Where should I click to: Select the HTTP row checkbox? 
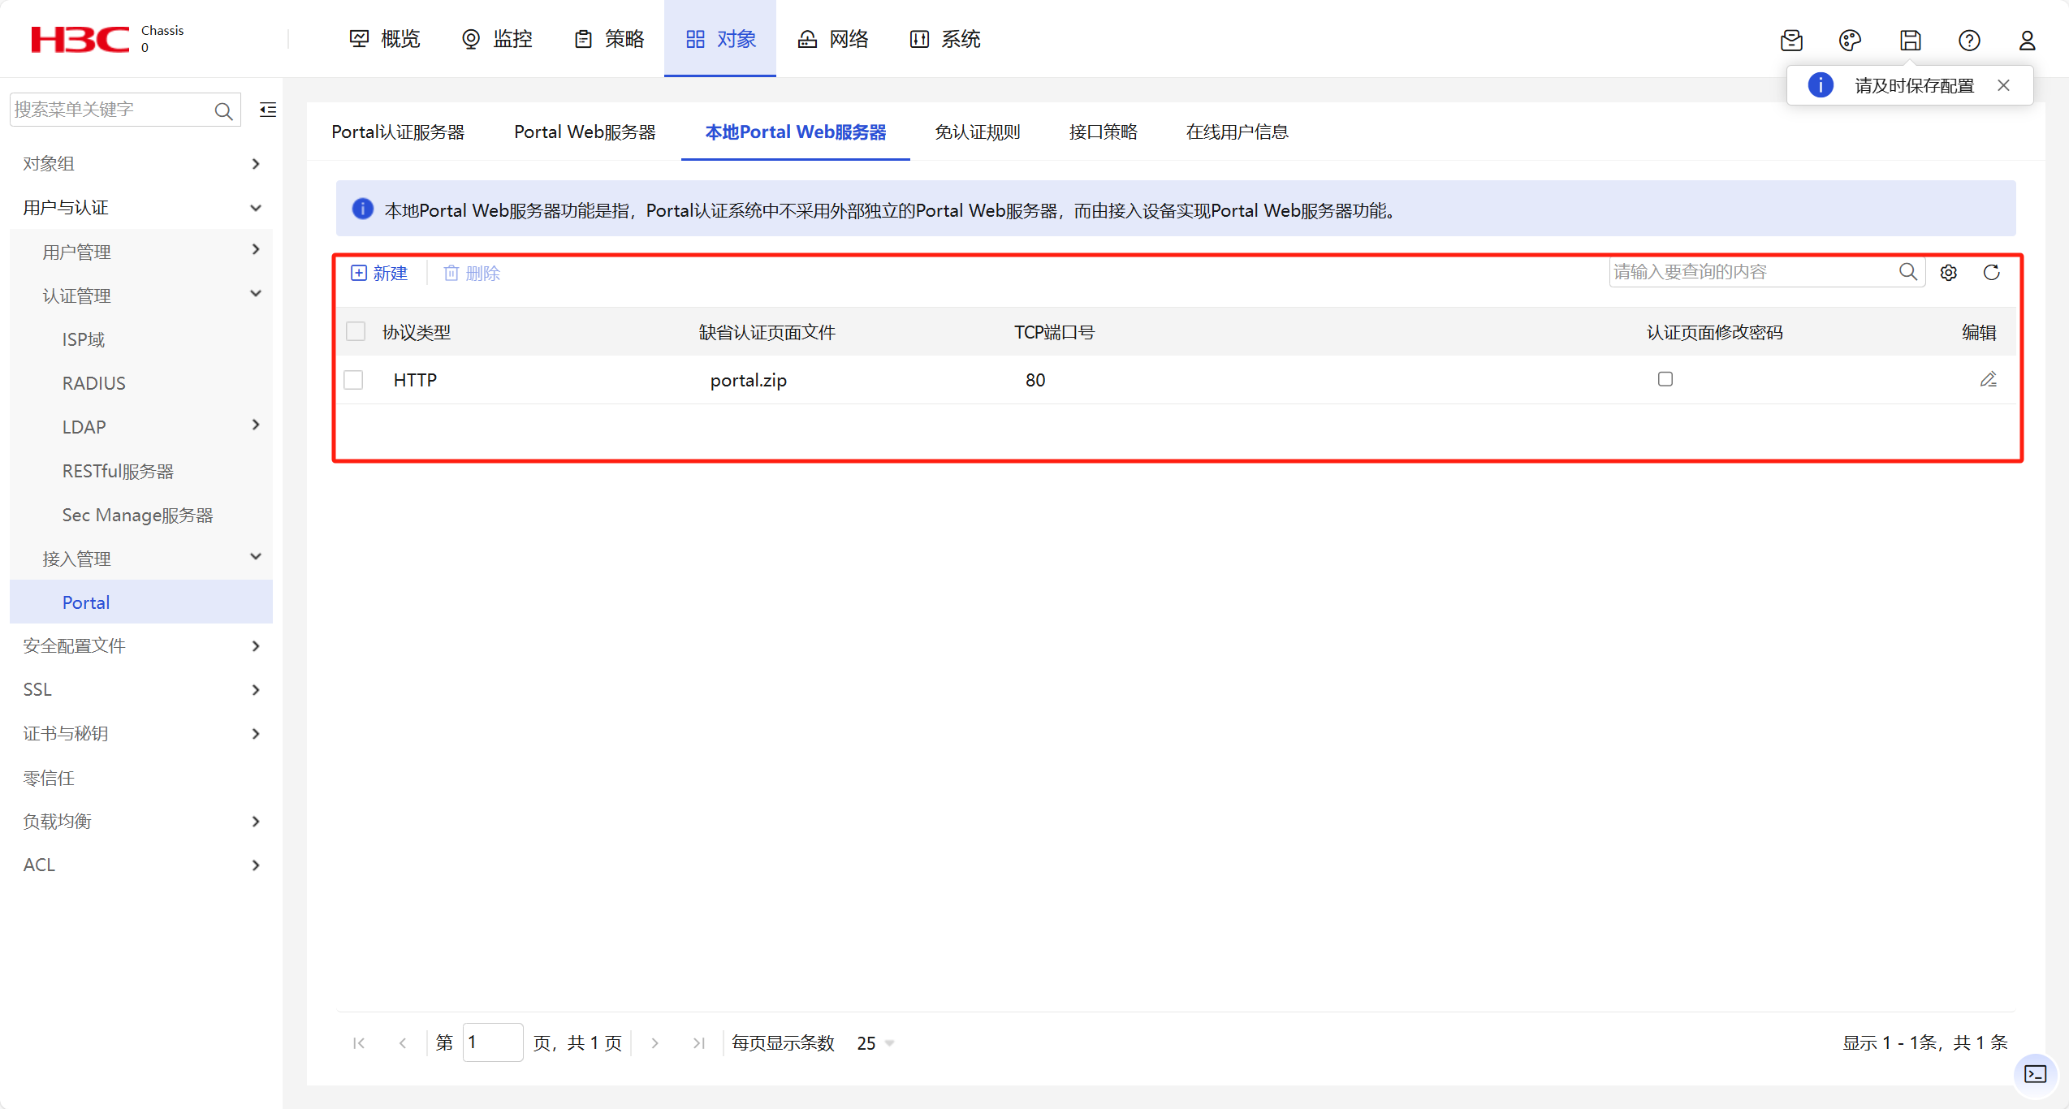click(353, 379)
